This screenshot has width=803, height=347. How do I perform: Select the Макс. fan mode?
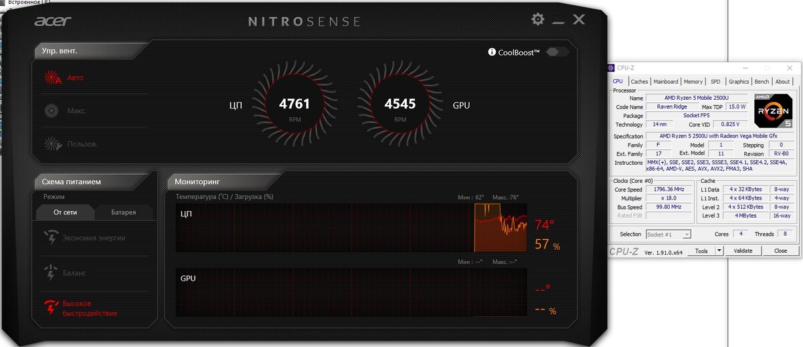77,111
